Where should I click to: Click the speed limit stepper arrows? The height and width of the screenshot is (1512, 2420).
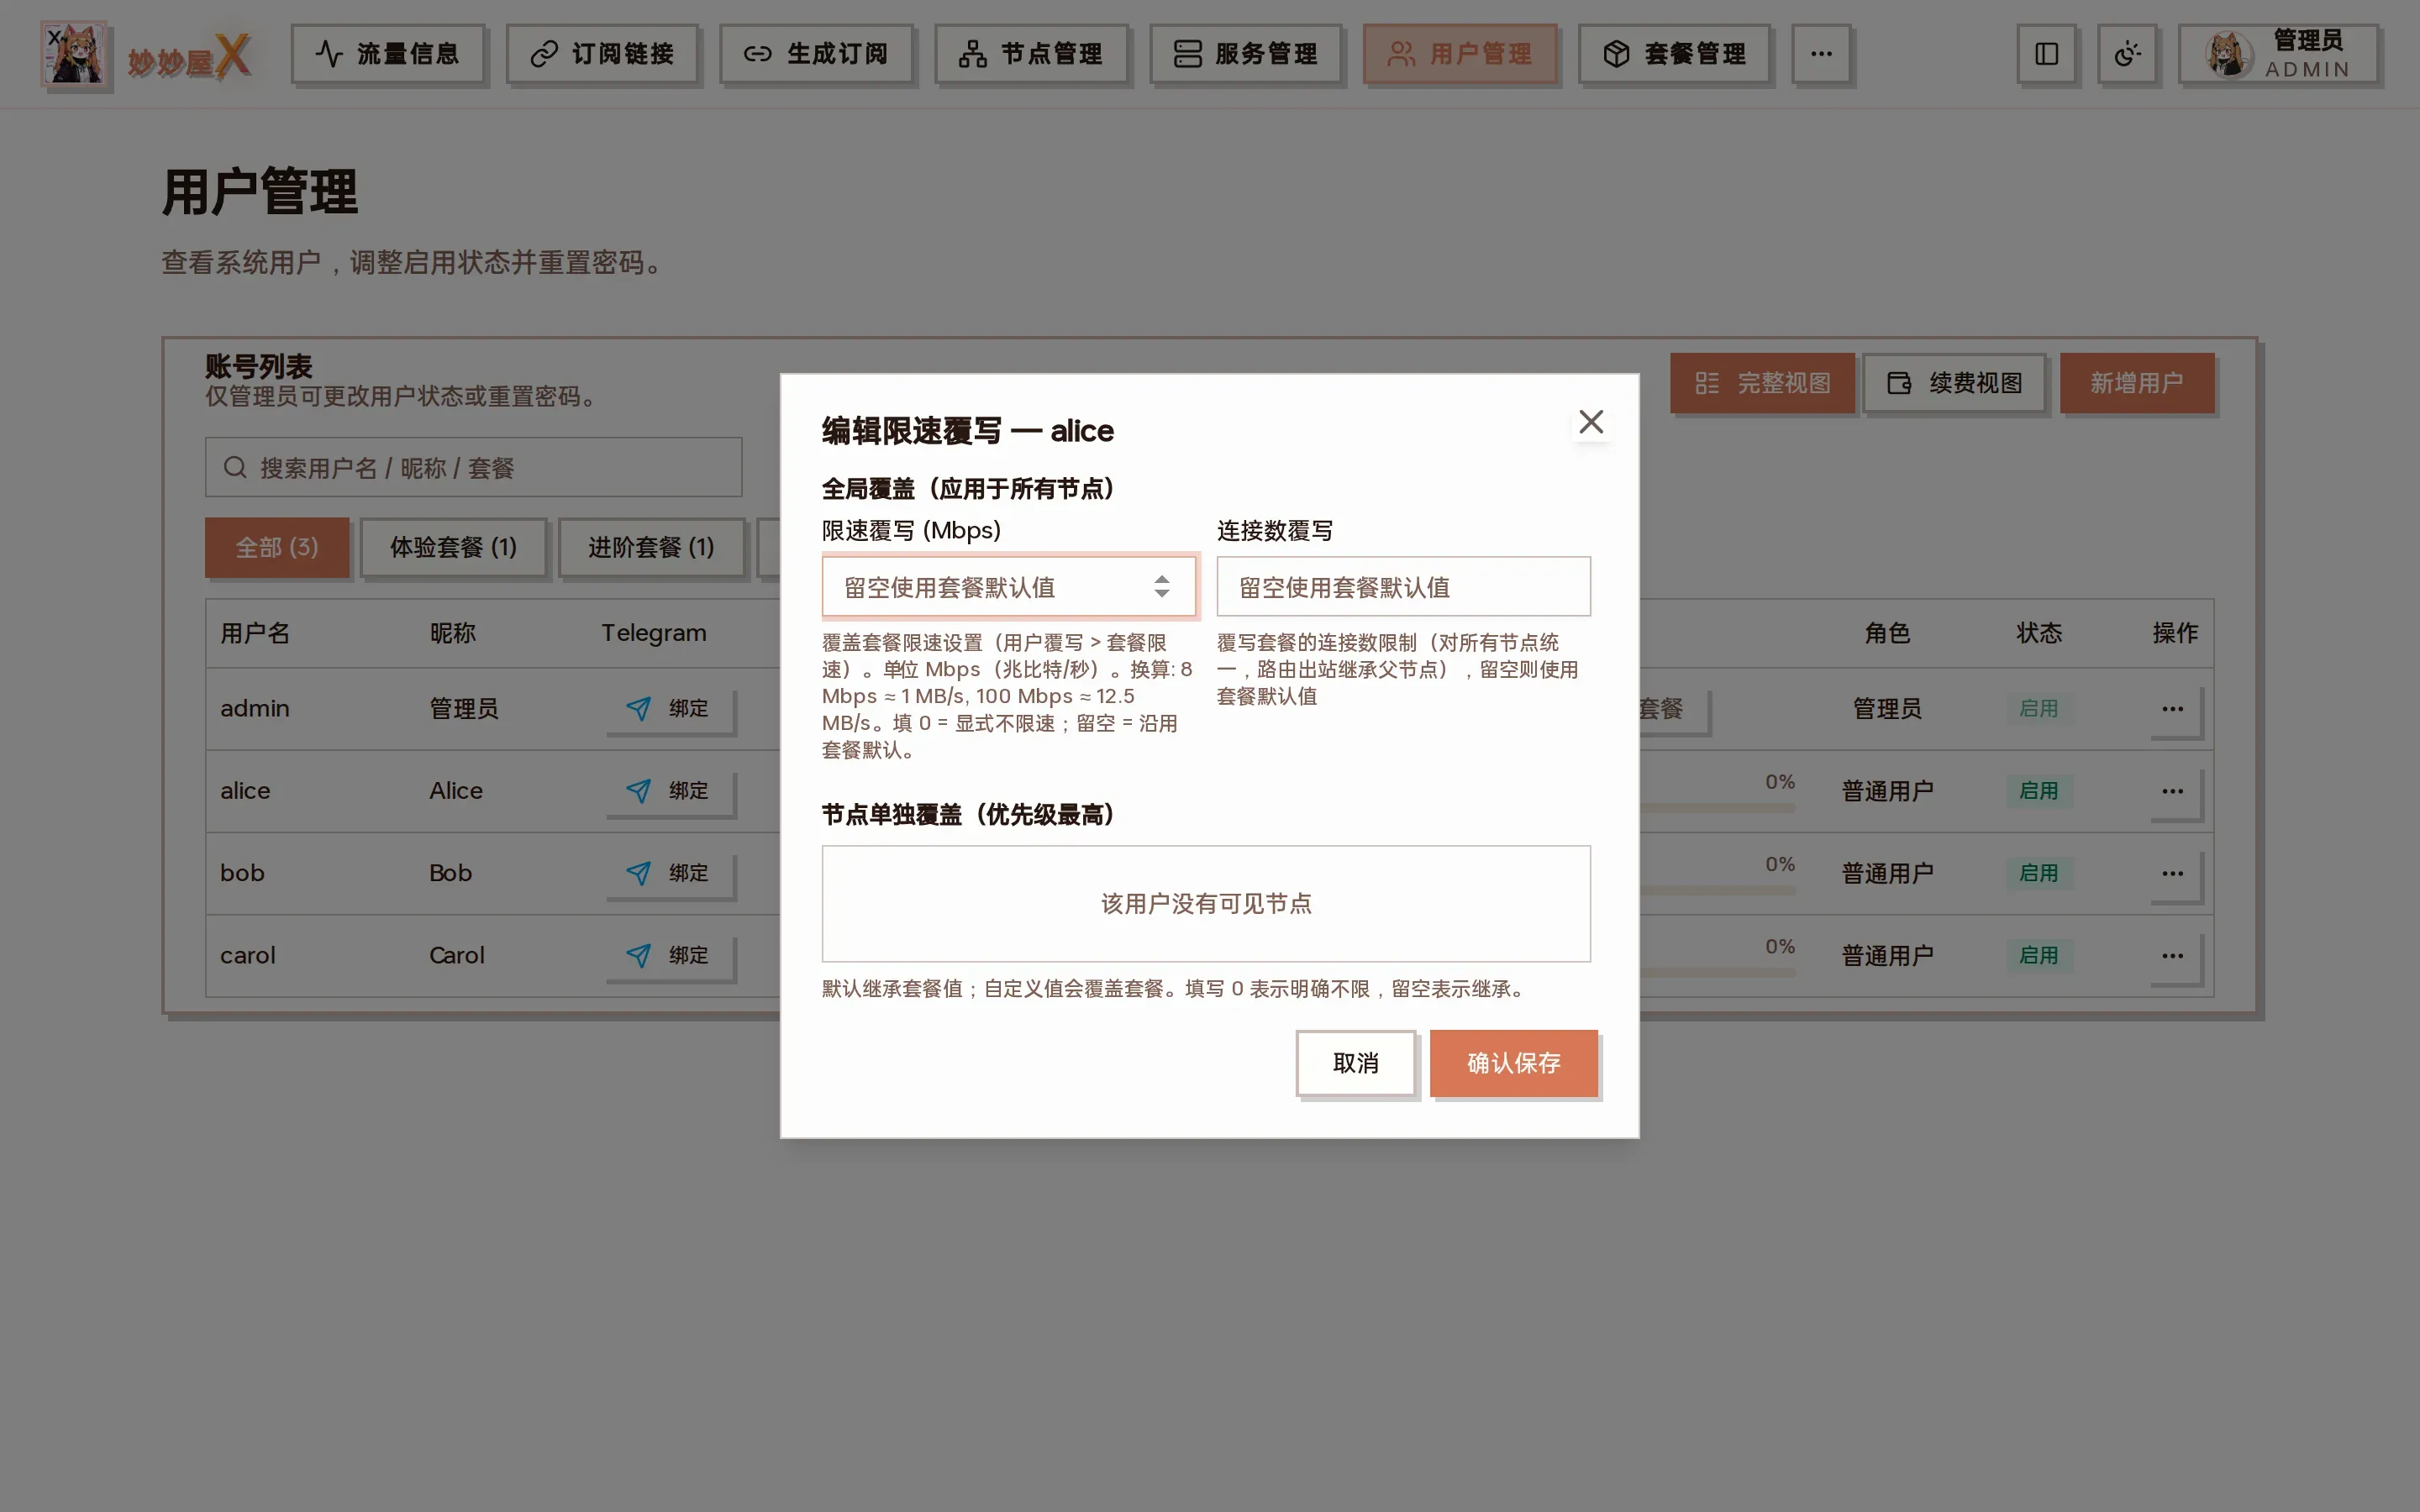1161,586
